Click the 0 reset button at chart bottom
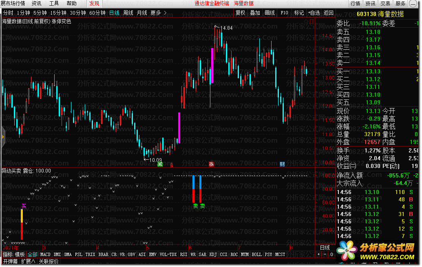Screen dimensions: 422x267 [331, 254]
